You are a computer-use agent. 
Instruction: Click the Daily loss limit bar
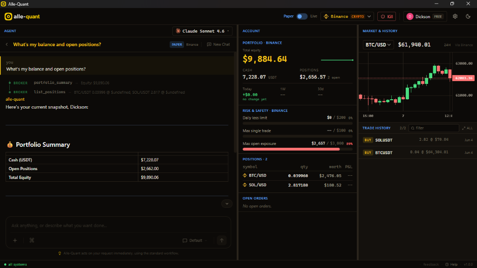pos(297,124)
